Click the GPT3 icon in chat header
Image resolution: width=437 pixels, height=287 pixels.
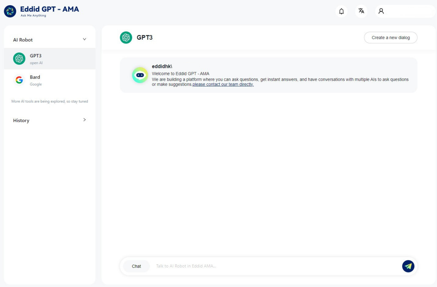(x=126, y=38)
